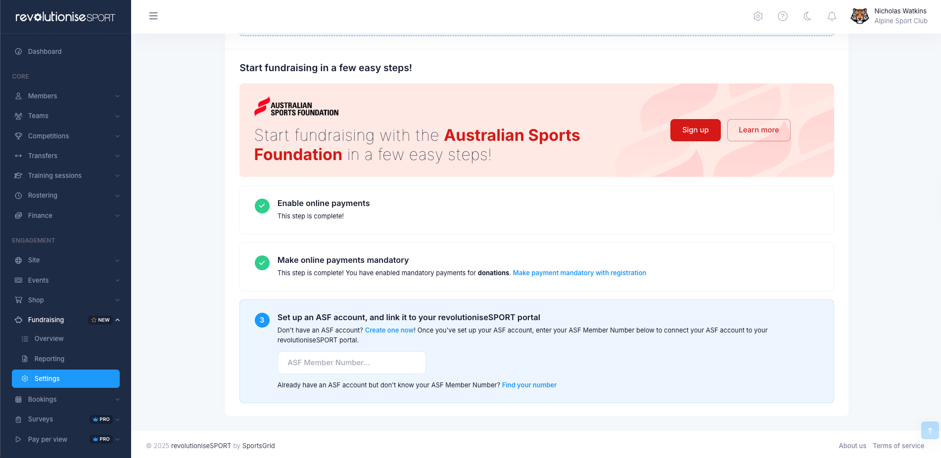
Task: Open the notifications bell
Action: click(832, 16)
